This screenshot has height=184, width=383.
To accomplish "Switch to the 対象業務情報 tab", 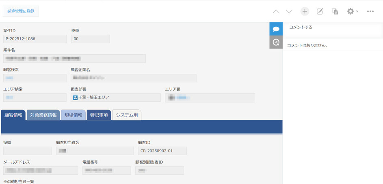I will pyautogui.click(x=43, y=115).
